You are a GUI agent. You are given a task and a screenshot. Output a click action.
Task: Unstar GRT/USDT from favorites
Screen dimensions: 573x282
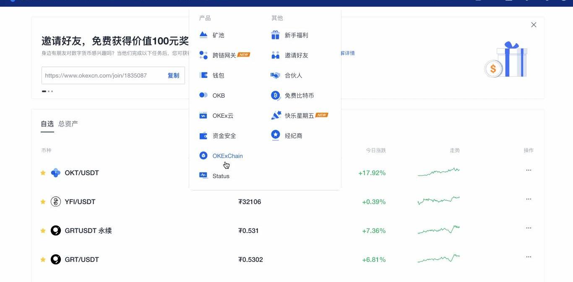tap(43, 259)
